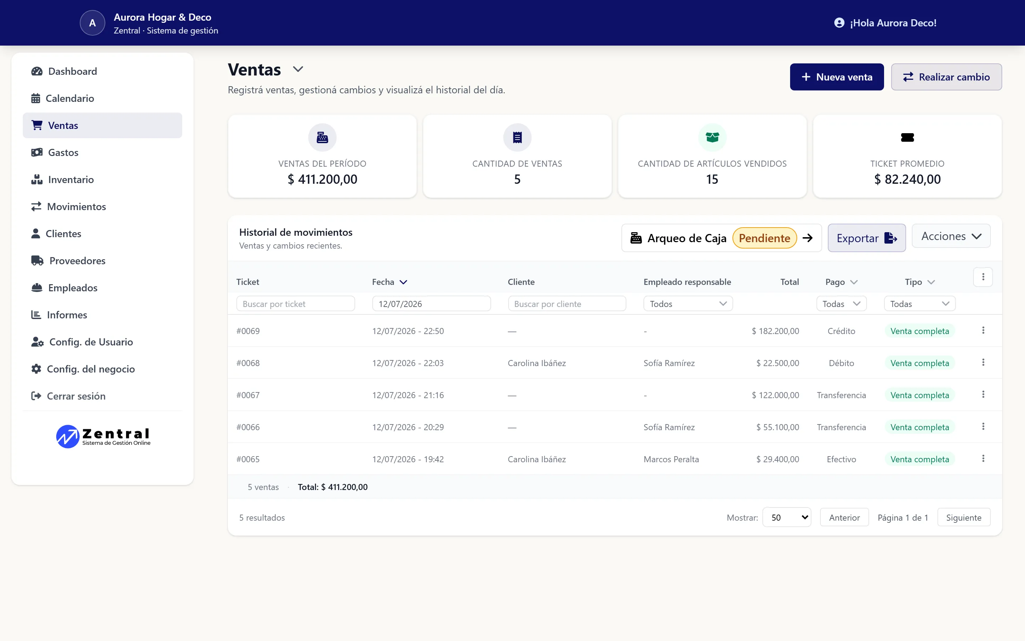
Task: Click the Informes chart icon
Action: [x=36, y=314]
